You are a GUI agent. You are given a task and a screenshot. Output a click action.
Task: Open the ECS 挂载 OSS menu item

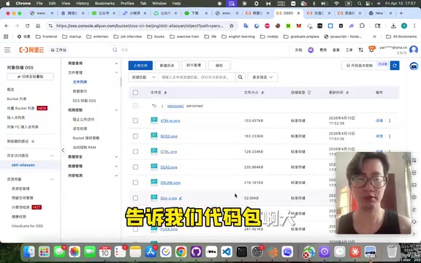coord(84,101)
